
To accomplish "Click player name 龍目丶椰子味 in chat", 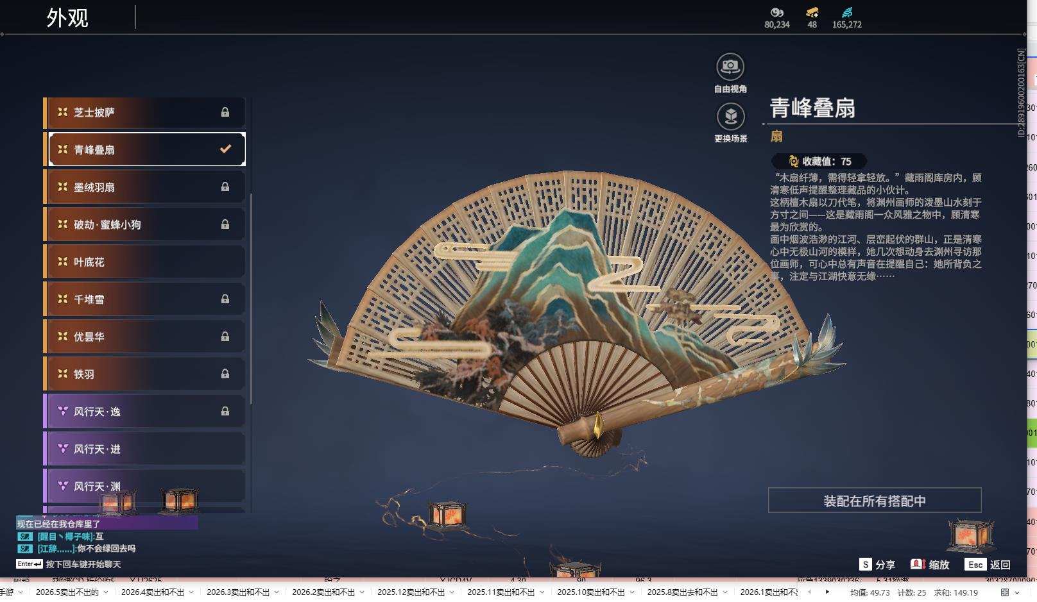I will point(64,537).
